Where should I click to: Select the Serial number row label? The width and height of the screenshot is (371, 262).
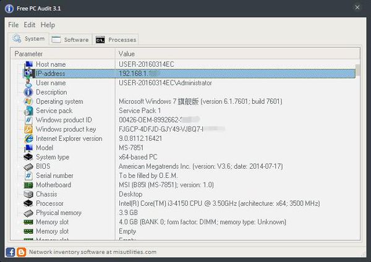tap(54, 175)
